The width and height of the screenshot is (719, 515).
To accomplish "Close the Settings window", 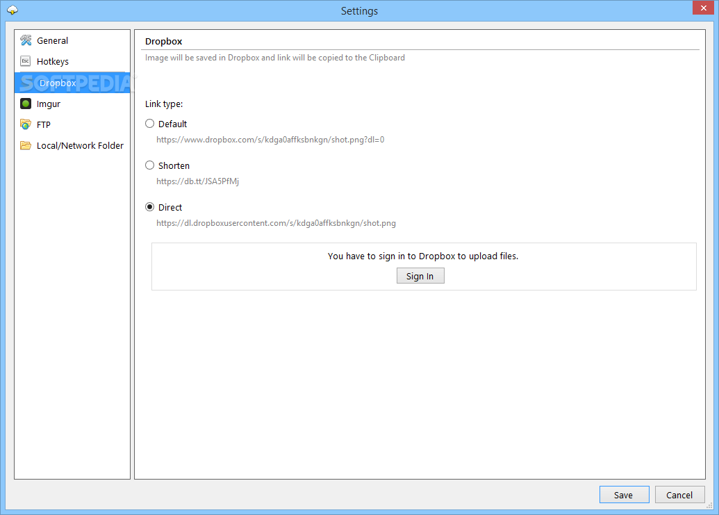I will click(x=704, y=8).
